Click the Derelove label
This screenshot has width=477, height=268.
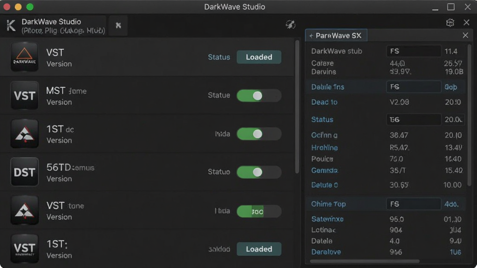pyautogui.click(x=326, y=252)
